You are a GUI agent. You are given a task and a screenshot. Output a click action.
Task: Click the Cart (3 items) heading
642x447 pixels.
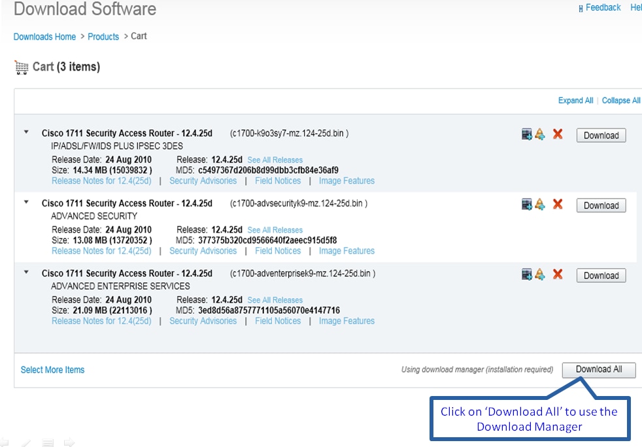point(66,67)
